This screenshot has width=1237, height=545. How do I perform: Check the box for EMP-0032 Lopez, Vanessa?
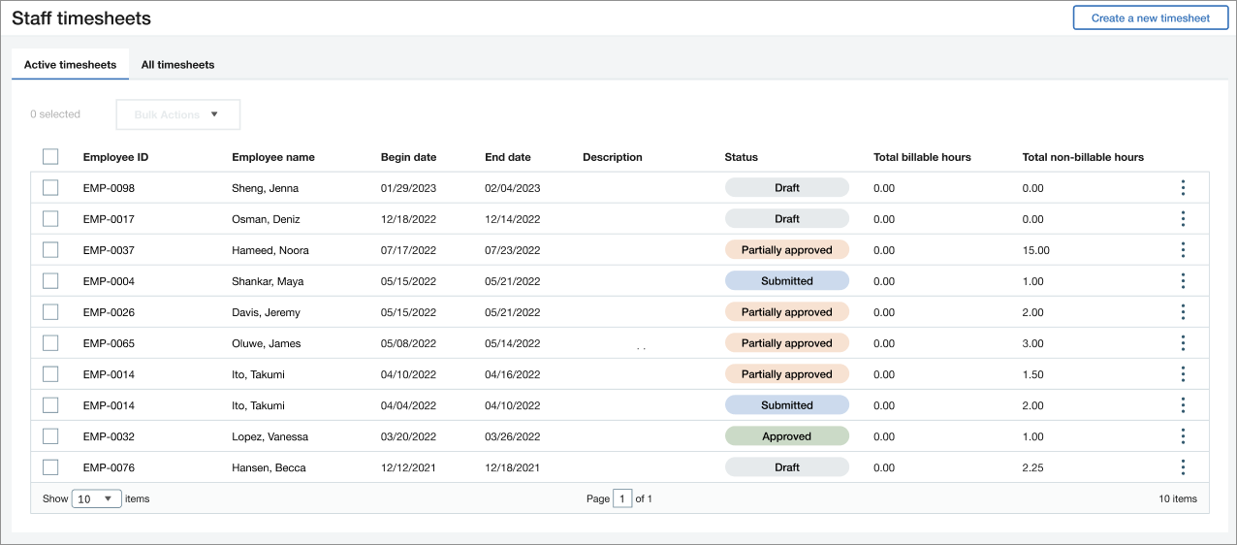(x=50, y=436)
